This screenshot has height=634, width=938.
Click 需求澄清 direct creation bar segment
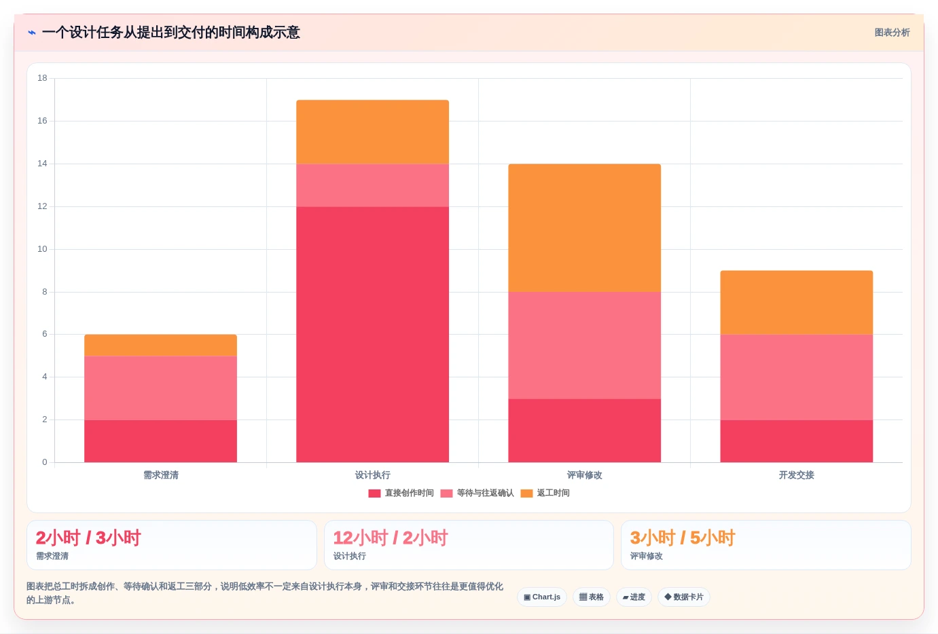160,441
